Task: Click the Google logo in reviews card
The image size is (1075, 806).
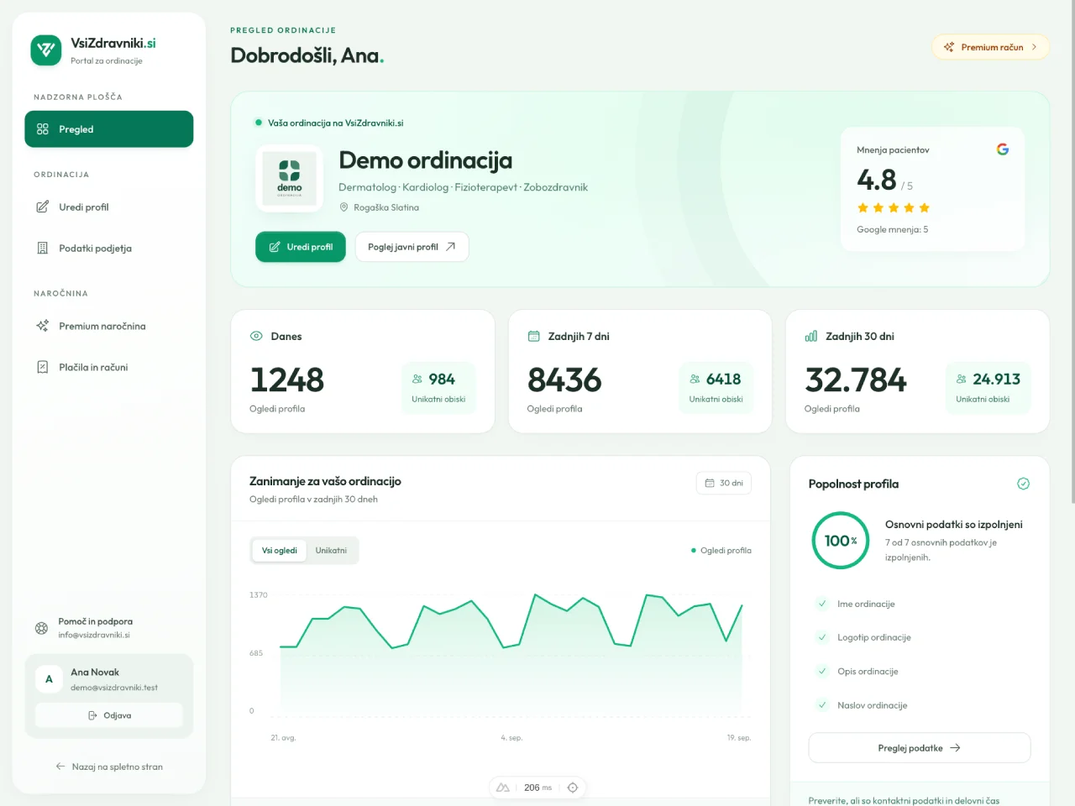Action: [x=1002, y=149]
